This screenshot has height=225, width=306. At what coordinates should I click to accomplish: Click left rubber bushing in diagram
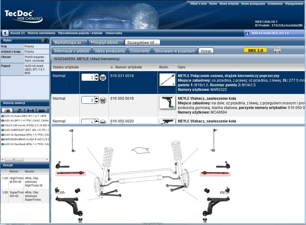click(78, 190)
